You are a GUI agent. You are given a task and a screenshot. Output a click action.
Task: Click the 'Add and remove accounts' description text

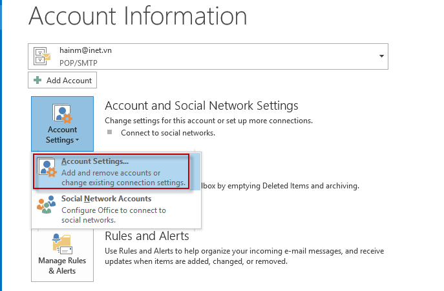pos(111,173)
